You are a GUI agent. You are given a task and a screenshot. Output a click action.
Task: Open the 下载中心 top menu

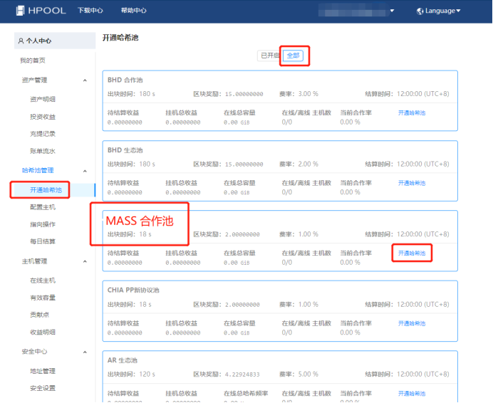coord(90,11)
